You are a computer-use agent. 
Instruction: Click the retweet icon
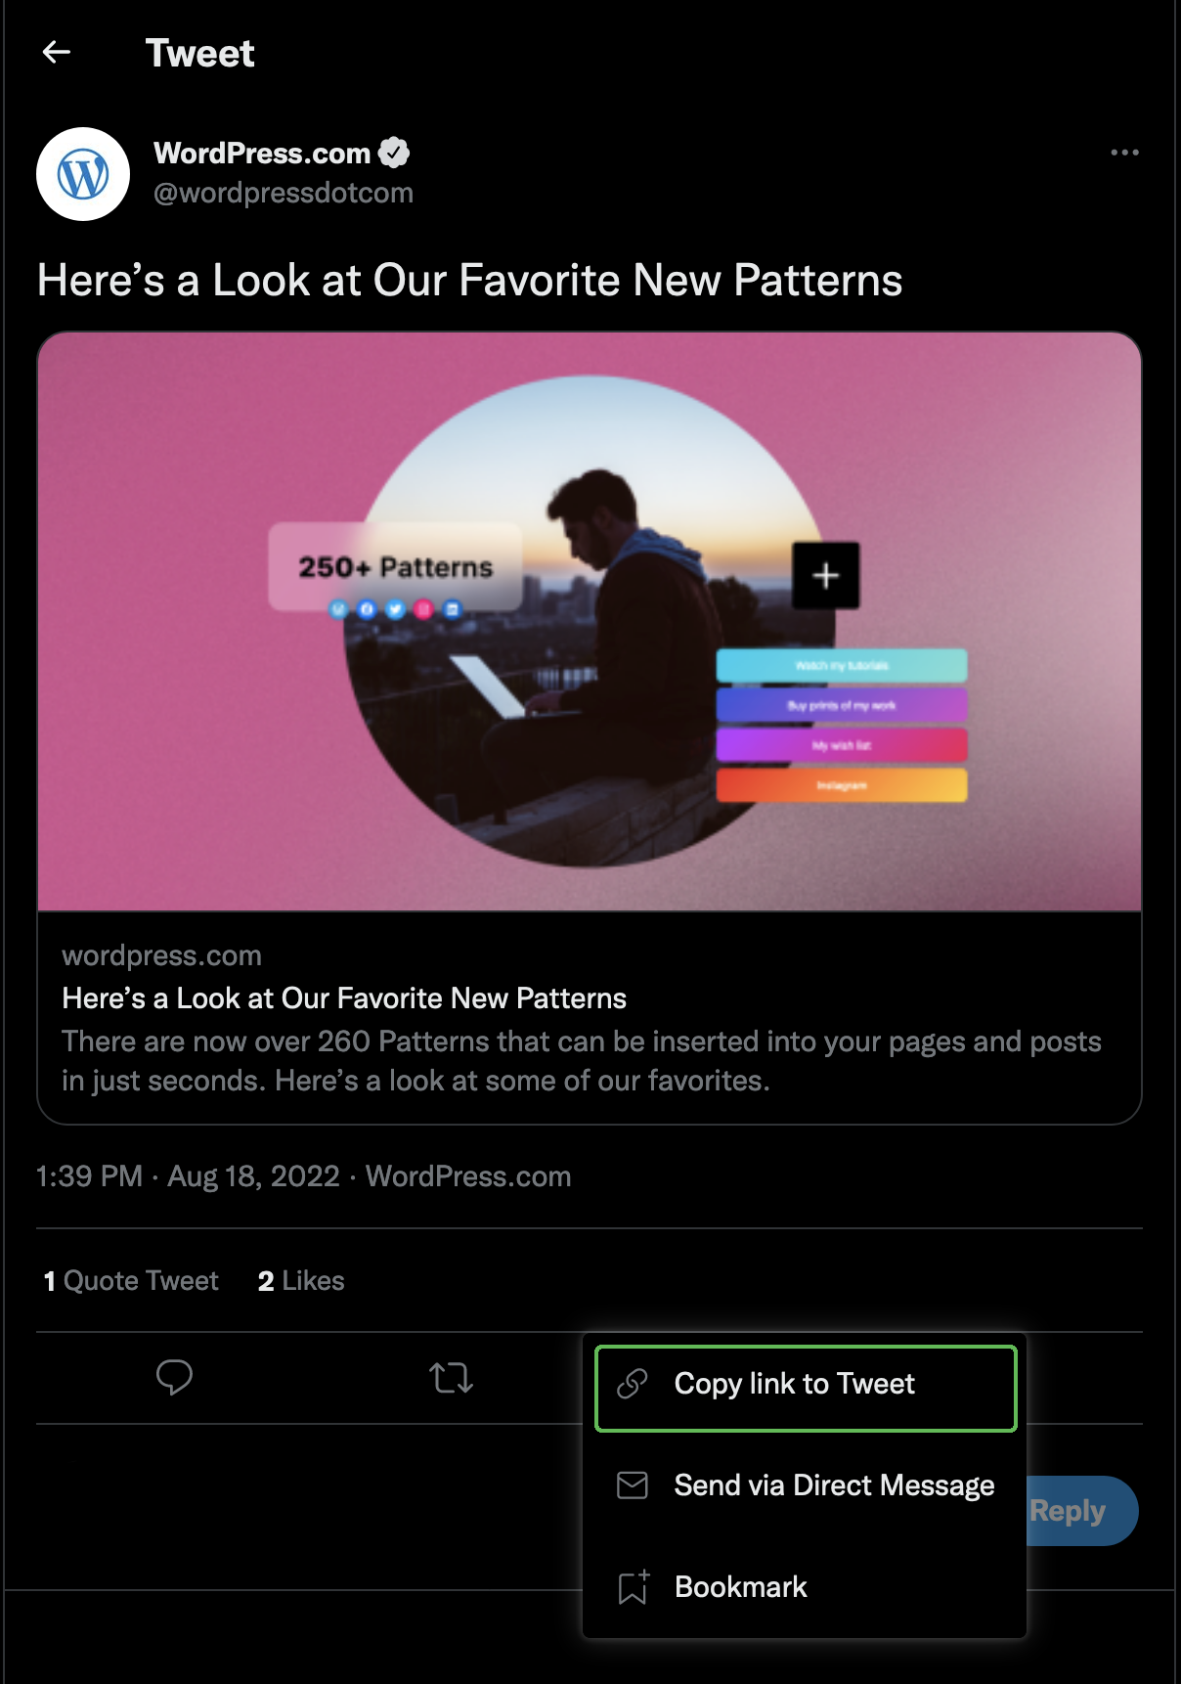pyautogui.click(x=451, y=1378)
